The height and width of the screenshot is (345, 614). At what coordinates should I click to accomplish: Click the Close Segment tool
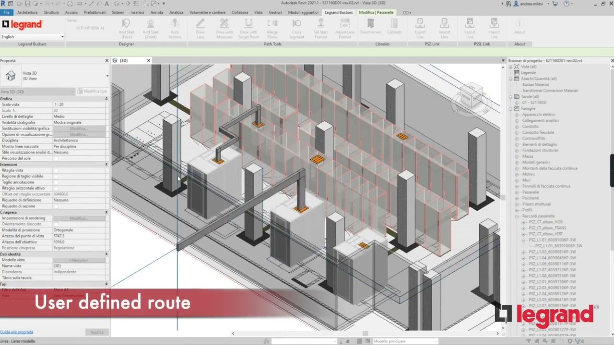(x=296, y=28)
